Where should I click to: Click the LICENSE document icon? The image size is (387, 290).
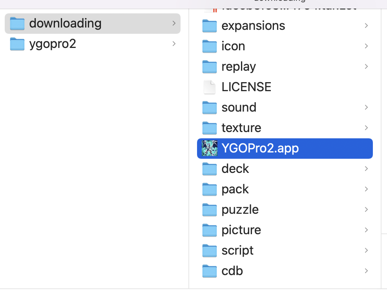click(210, 87)
